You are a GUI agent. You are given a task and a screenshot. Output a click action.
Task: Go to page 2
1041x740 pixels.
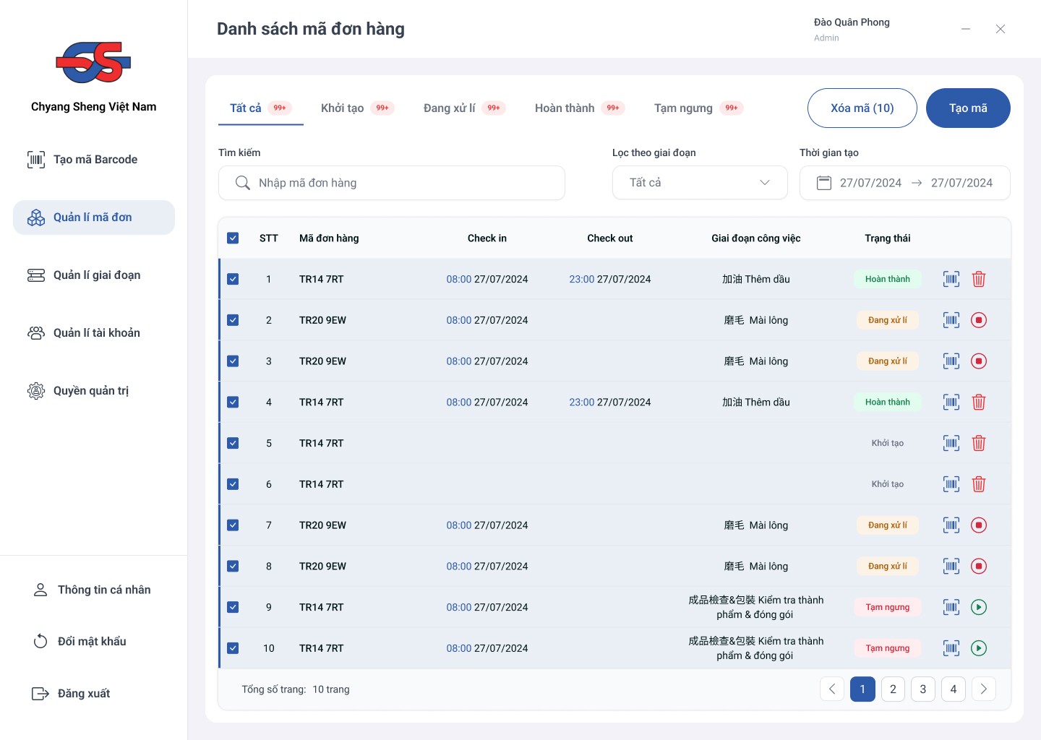[x=893, y=689]
